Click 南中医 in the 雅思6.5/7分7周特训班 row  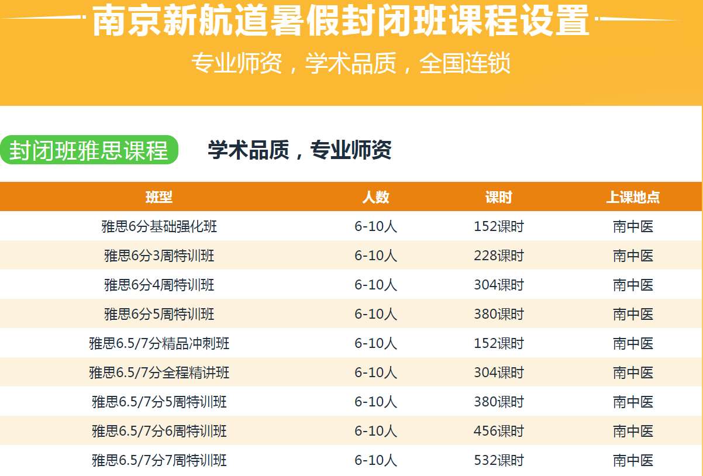[633, 460]
